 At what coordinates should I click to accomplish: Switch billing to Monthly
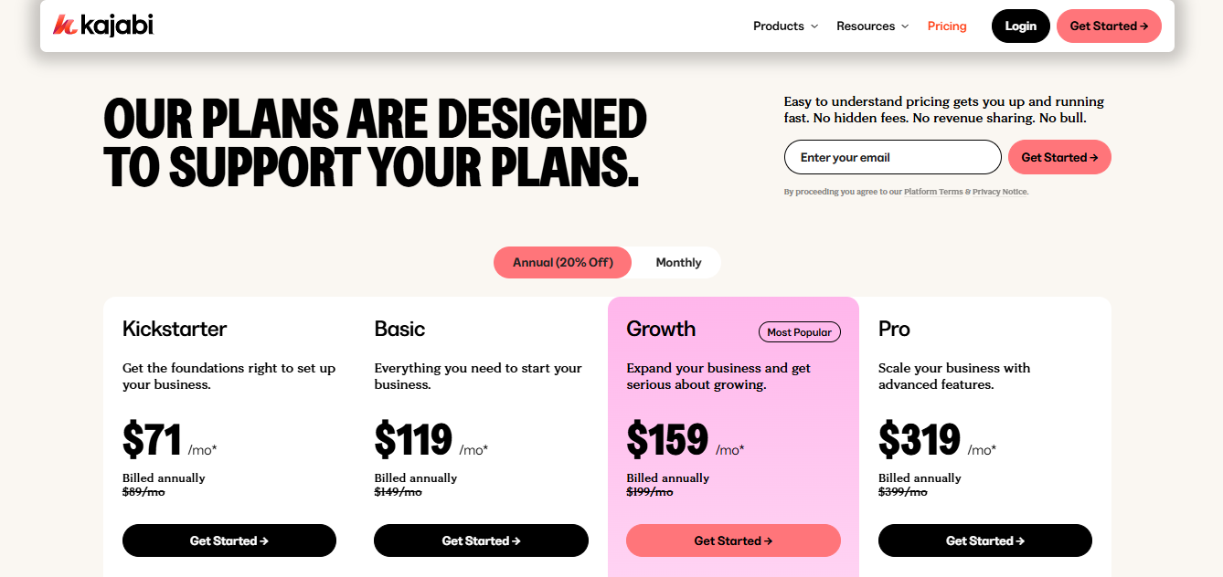tap(677, 262)
